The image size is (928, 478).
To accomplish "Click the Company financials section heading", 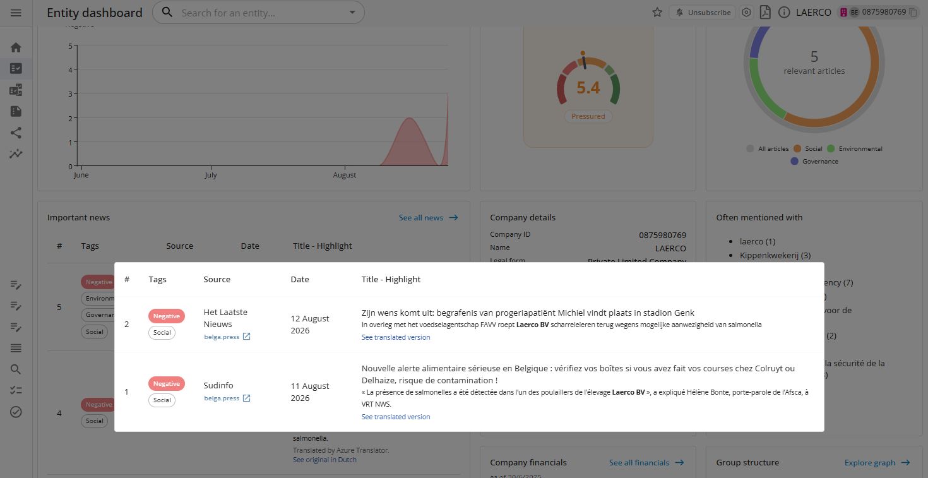I will tap(528, 463).
